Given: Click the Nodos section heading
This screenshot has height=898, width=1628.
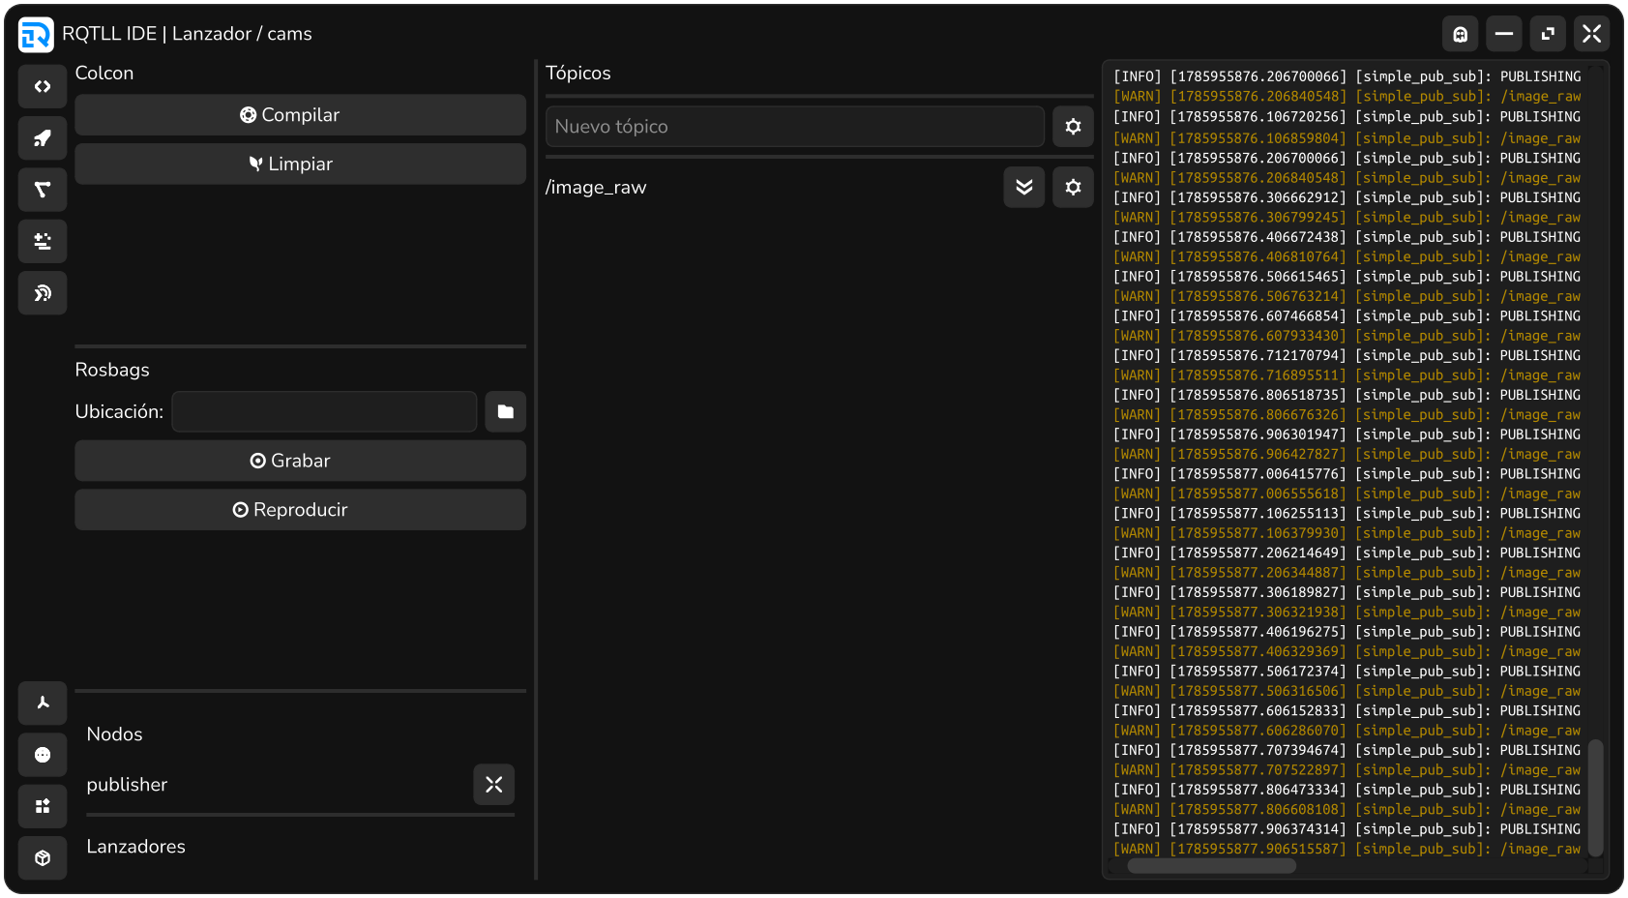Looking at the screenshot, I should click(x=115, y=733).
